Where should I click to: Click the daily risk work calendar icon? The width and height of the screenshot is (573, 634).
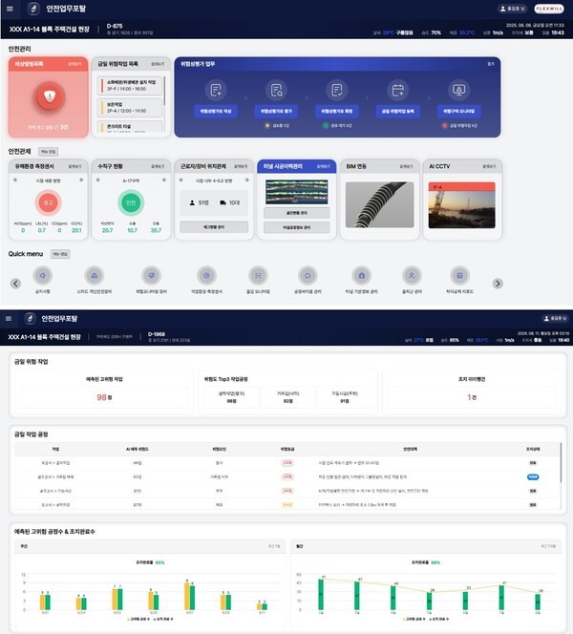click(398, 90)
